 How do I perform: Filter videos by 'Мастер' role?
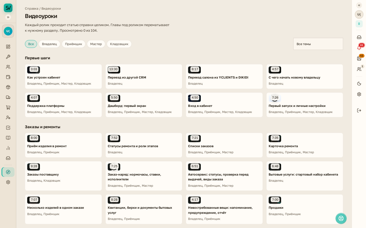pyautogui.click(x=96, y=44)
